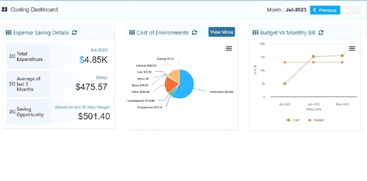
Task: Click the Jul-2023 month value in header
Action: tap(296, 10)
